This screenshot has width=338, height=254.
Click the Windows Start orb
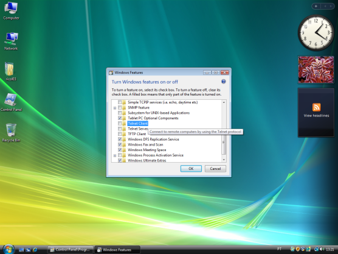click(9, 249)
